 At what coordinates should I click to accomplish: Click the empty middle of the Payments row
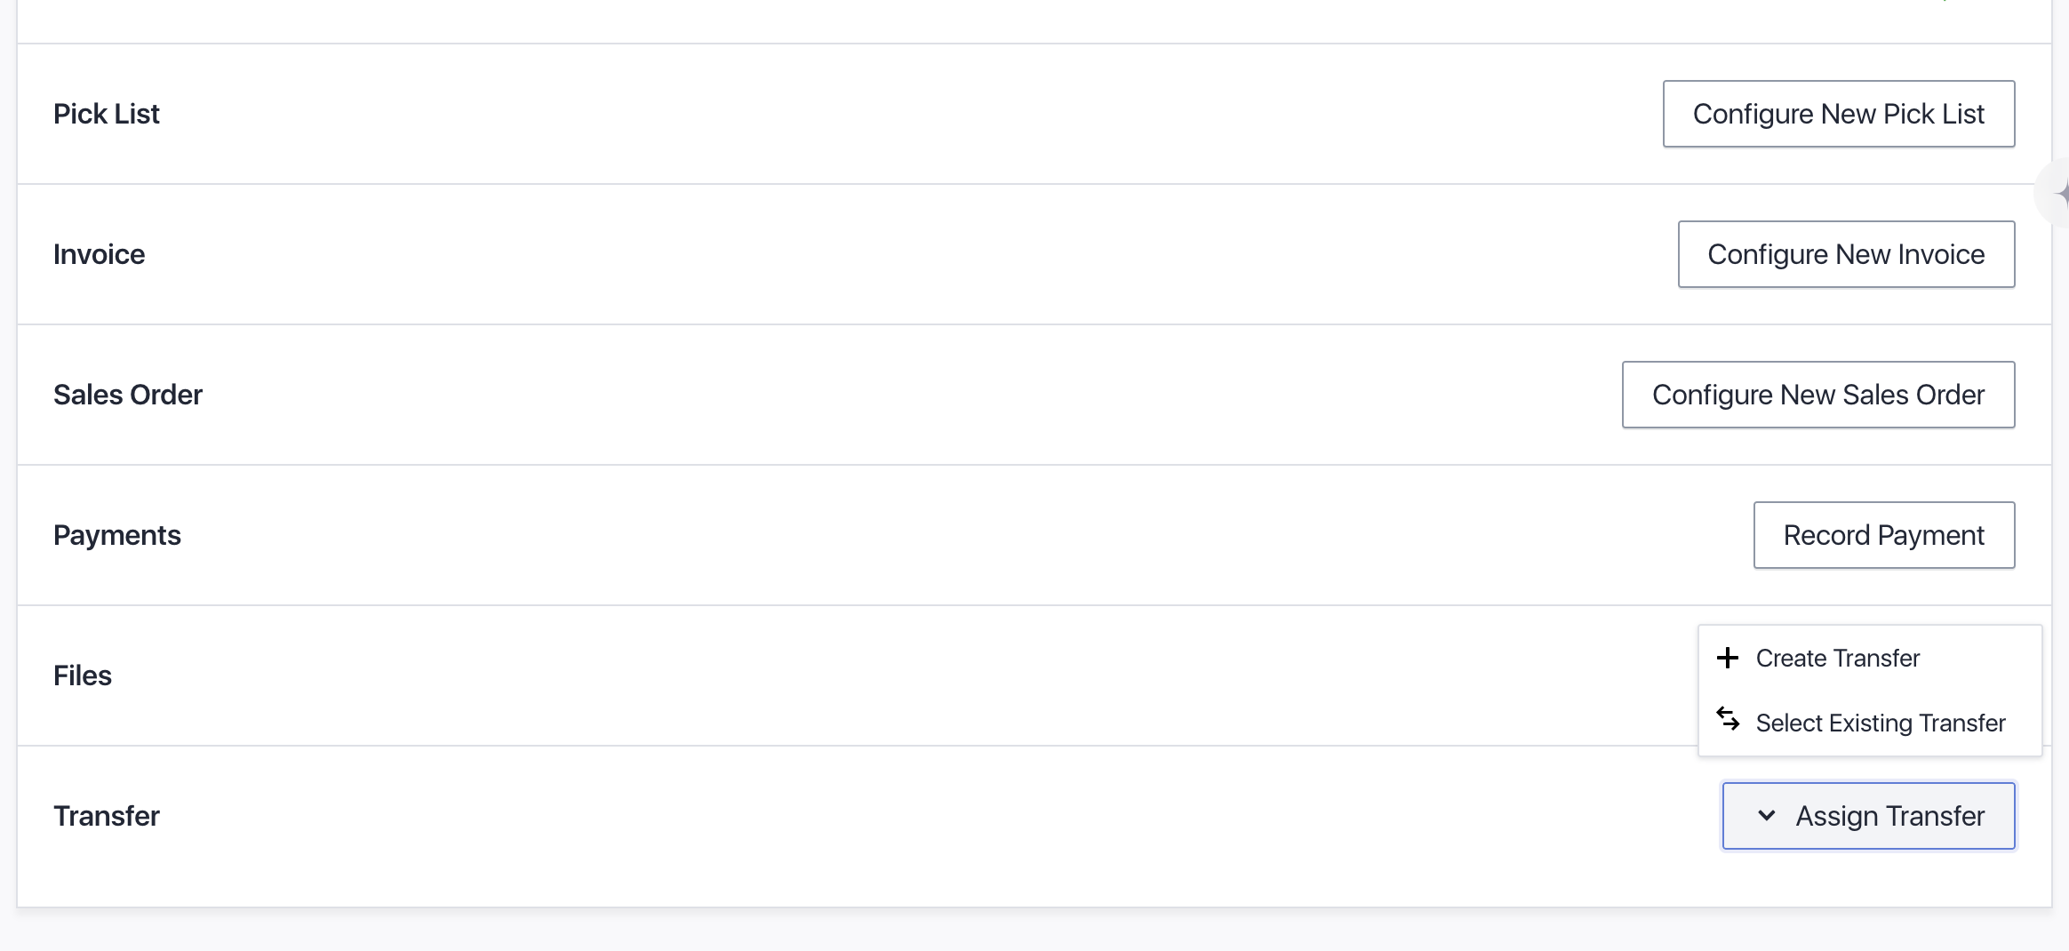click(x=889, y=535)
